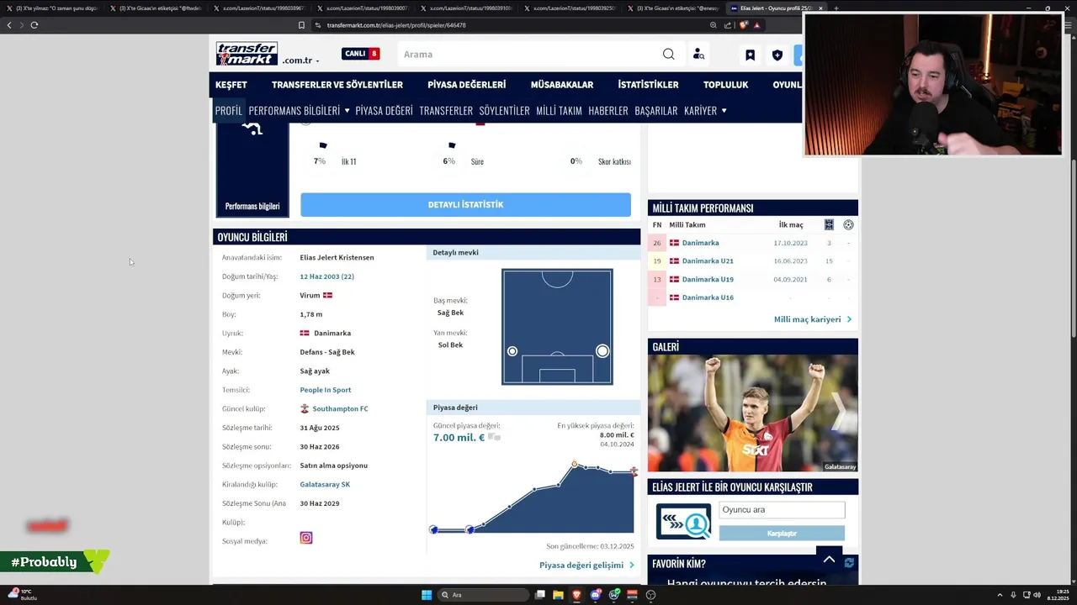
Task: Open the Galatasaray SK link
Action: click(x=325, y=484)
